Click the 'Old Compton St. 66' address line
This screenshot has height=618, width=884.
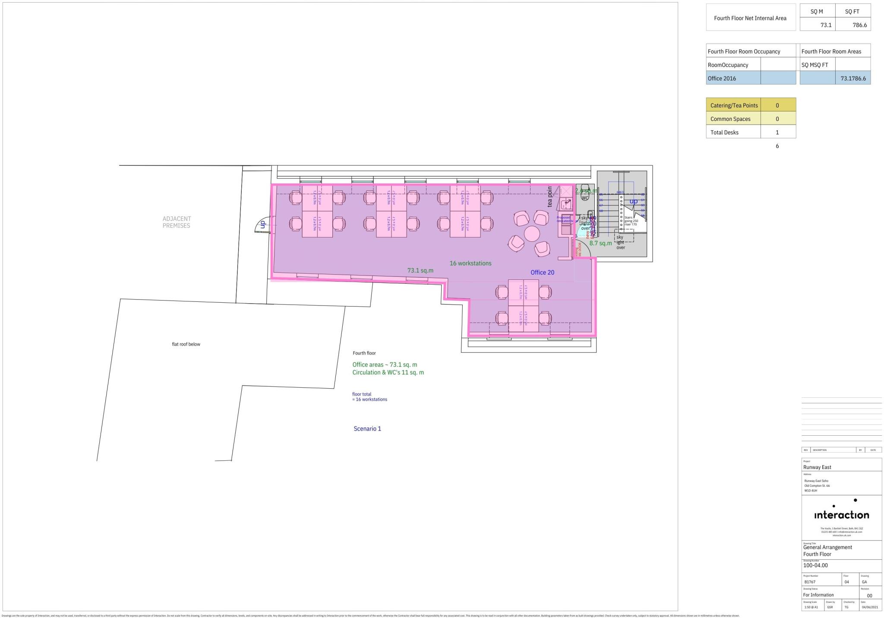817,485
